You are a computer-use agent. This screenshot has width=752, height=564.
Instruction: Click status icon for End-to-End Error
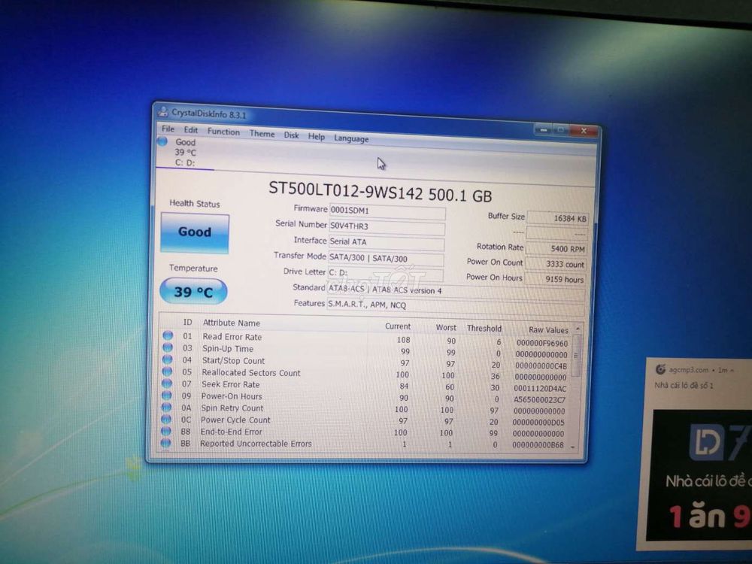click(x=166, y=431)
